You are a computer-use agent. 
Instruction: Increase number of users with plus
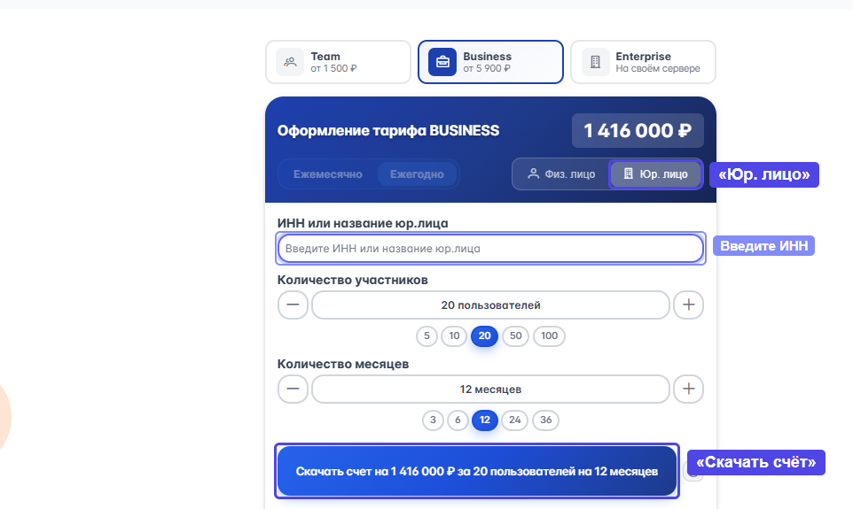pos(688,305)
